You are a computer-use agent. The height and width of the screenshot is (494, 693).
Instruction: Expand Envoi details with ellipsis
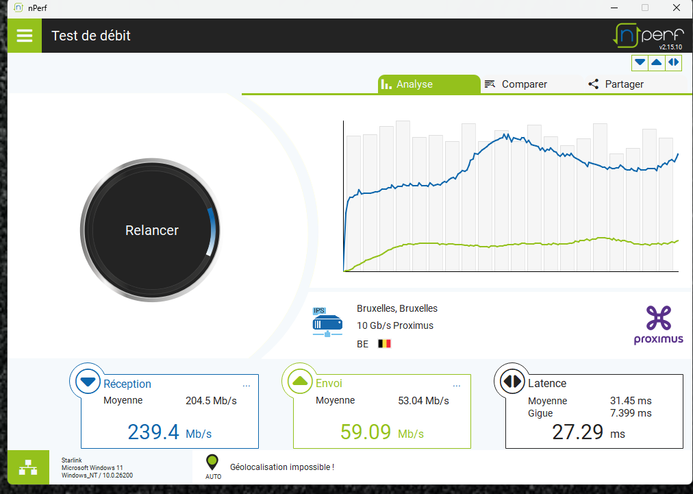tap(457, 386)
